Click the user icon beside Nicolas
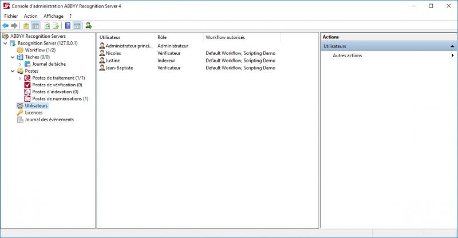Viewport: 458px width, 238px height. tap(102, 53)
